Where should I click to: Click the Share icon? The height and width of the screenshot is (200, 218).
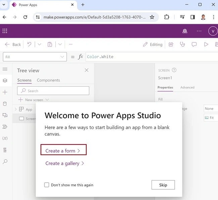click(171, 44)
